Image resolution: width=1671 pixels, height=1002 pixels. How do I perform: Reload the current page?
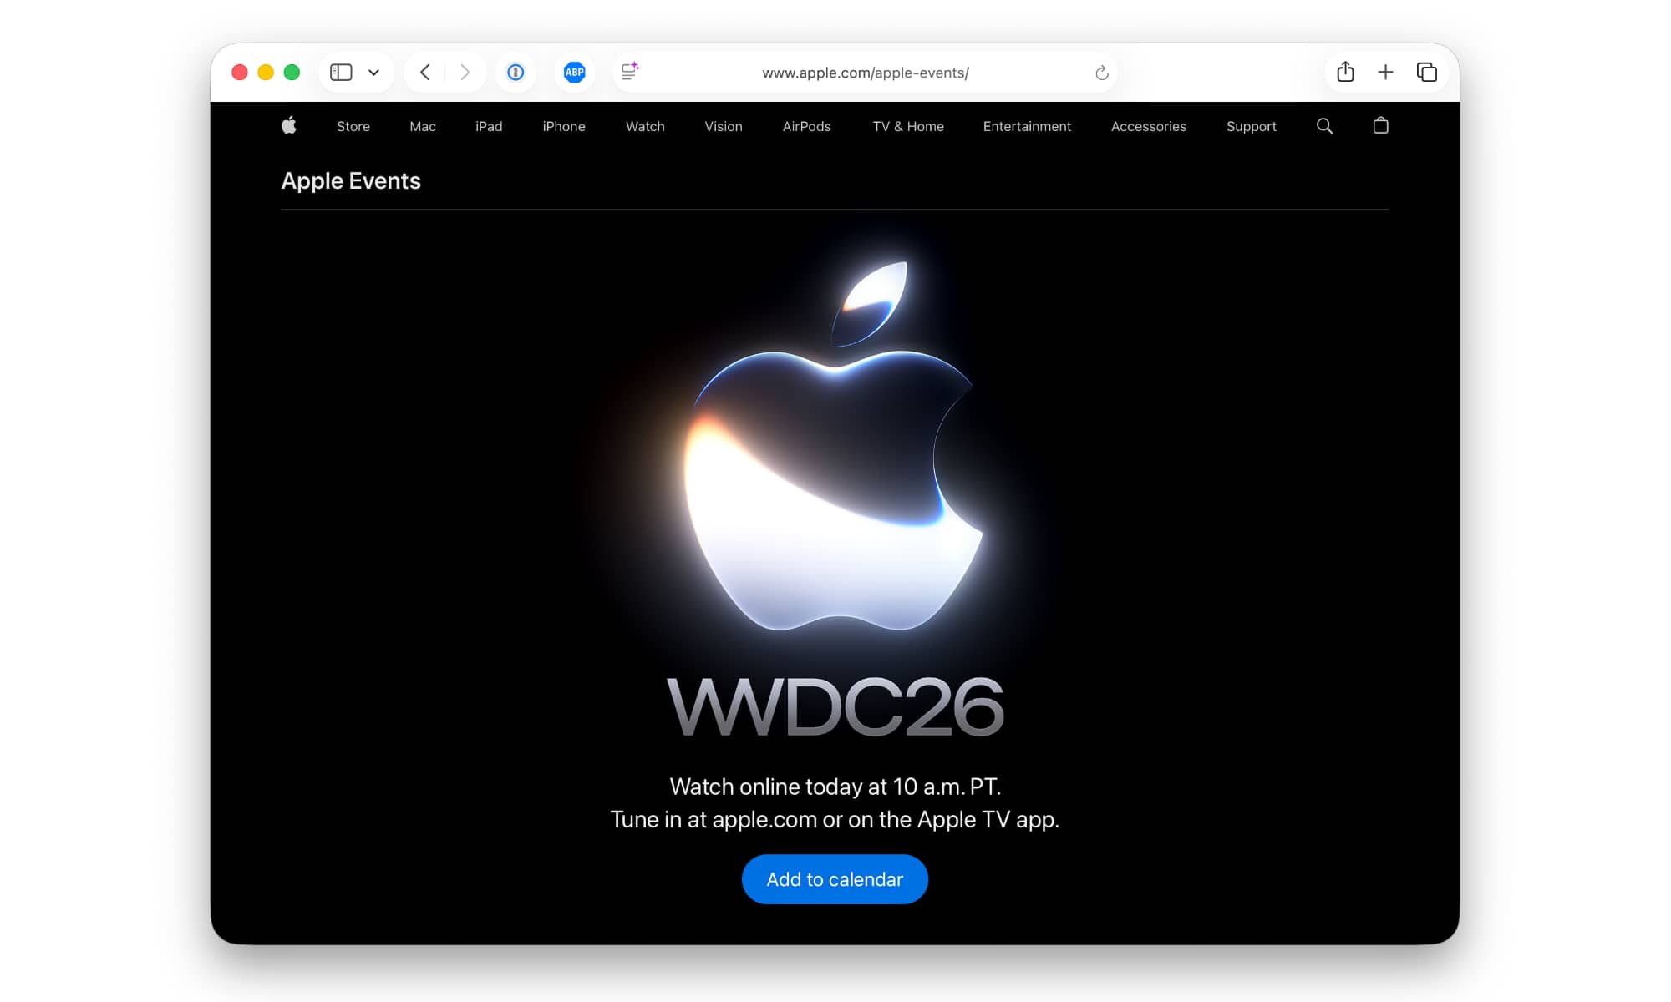pos(1102,73)
